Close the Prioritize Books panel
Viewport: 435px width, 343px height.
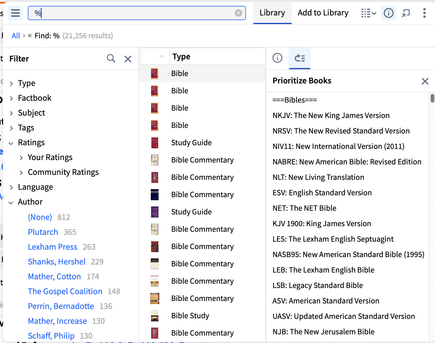pos(425,81)
